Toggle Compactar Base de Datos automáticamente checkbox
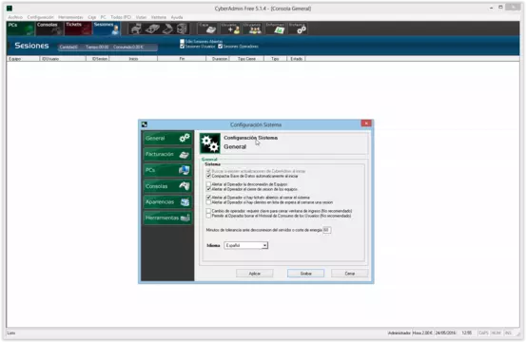Screen dimensions: 526x342 pyautogui.click(x=208, y=176)
